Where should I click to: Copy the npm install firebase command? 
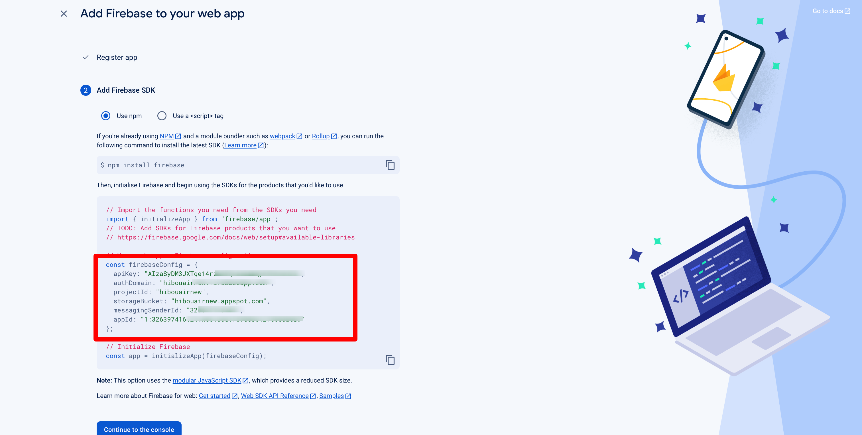(x=390, y=165)
